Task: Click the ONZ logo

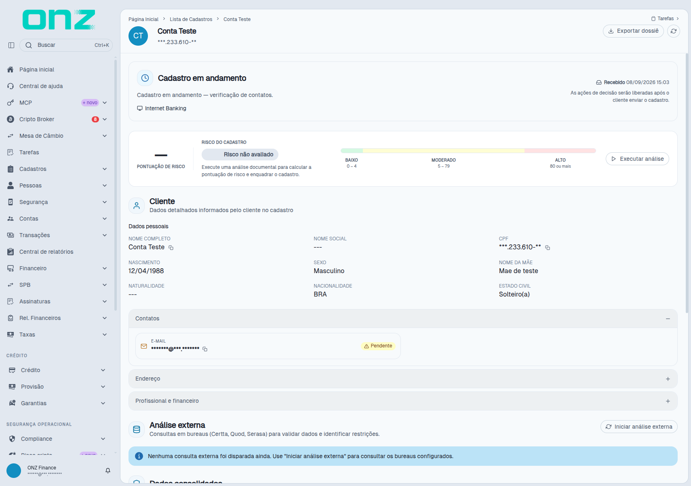Action: pyautogui.click(x=59, y=20)
